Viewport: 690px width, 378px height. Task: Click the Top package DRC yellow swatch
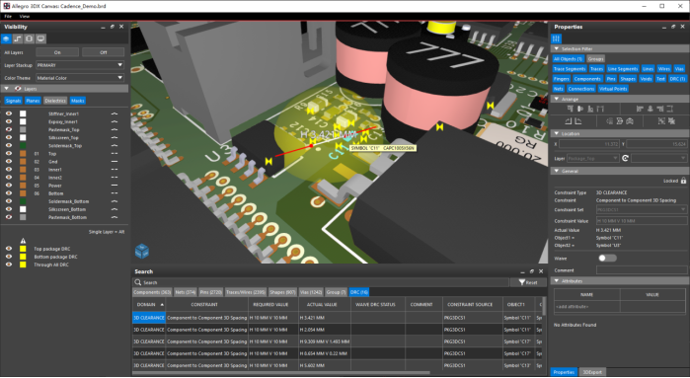click(23, 249)
